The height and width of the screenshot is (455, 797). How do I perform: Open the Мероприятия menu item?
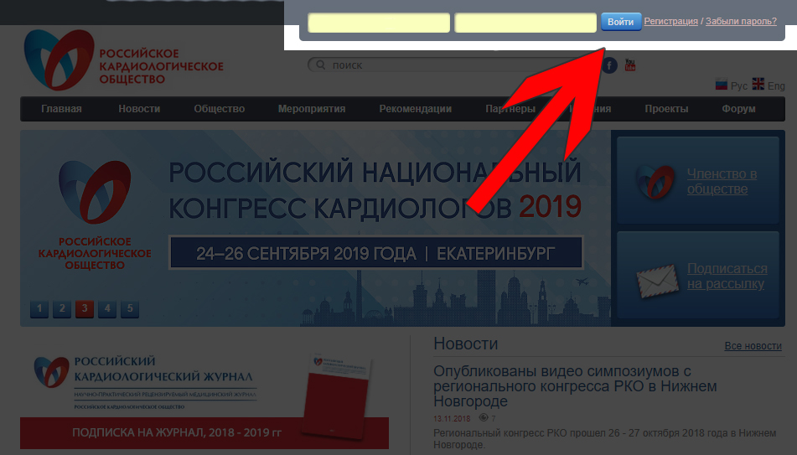312,109
